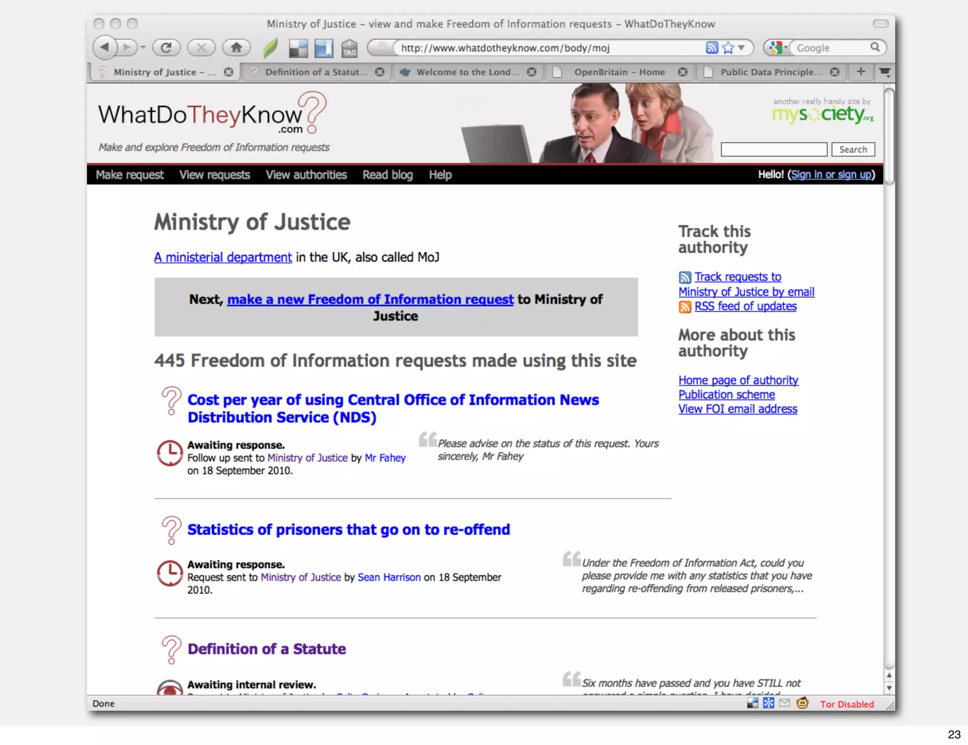Close the Definition of a Statut tab
Viewport: 968px width, 745px height.
(x=380, y=72)
